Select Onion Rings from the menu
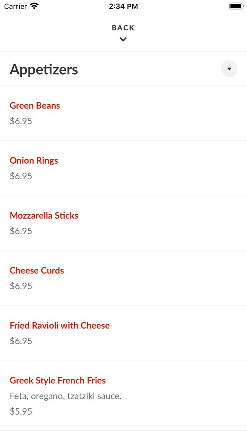The width and height of the screenshot is (247, 440). point(34,160)
